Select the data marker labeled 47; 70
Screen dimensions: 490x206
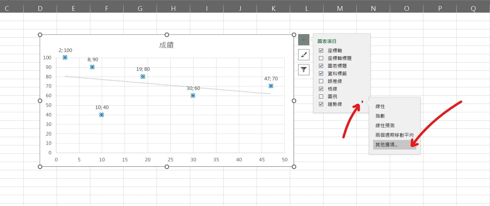[x=271, y=86]
